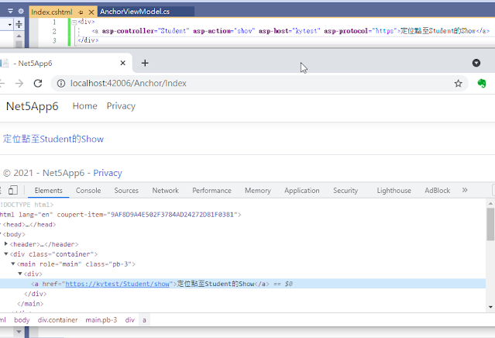Screen dimensions: 495x338
Task: Click the closing </main> tag row
Action: click(242, 304)
